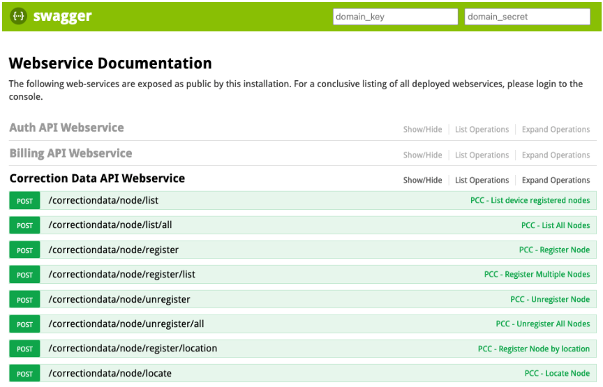Expand the Auth API Webservice section
603x387 pixels.
point(66,128)
